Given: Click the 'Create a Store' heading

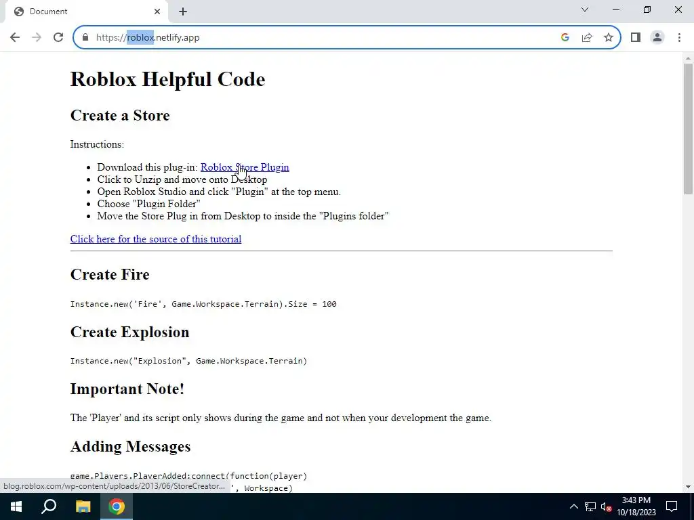Looking at the screenshot, I should 120,115.
